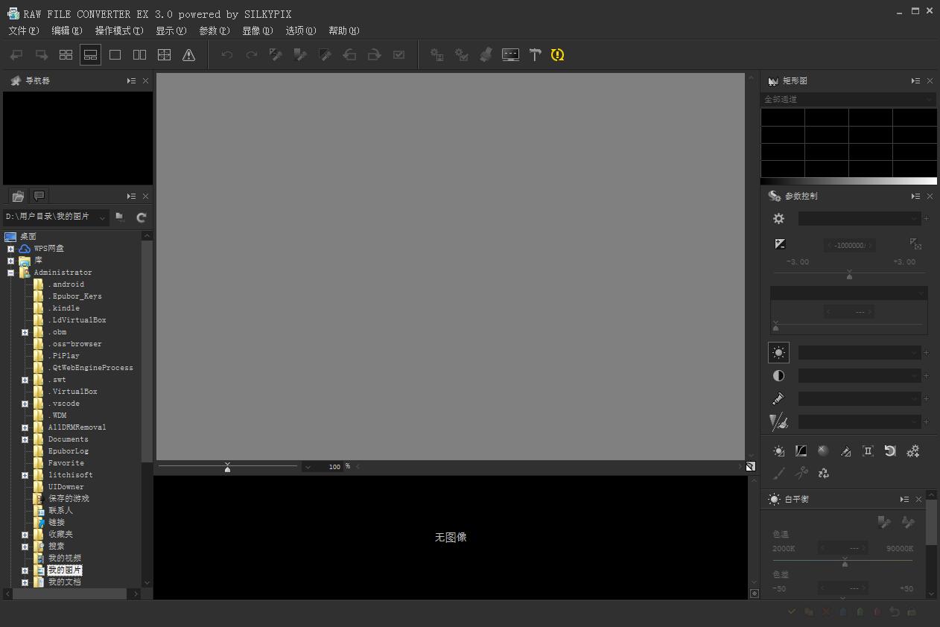Click the auto exposure area icon
940x627 pixels.
(x=916, y=244)
